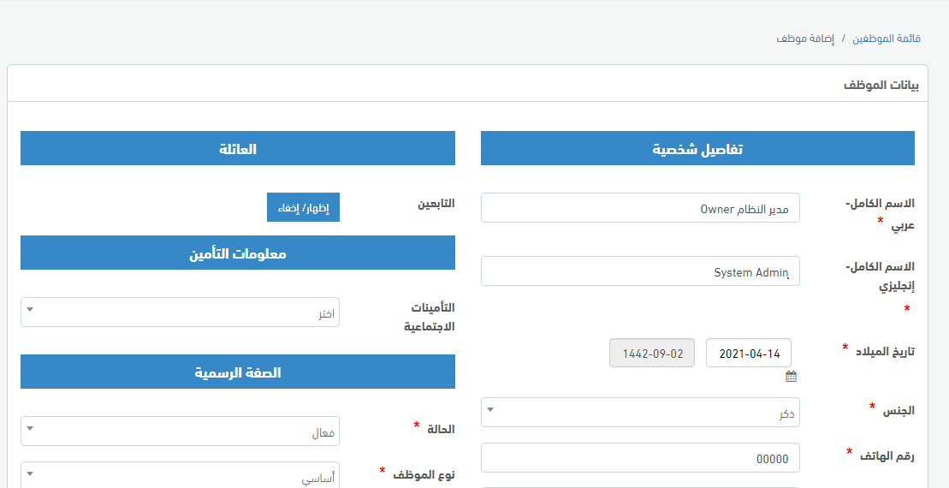Click the تفاصيل شخصية section header
The image size is (949, 488).
pyautogui.click(x=697, y=148)
